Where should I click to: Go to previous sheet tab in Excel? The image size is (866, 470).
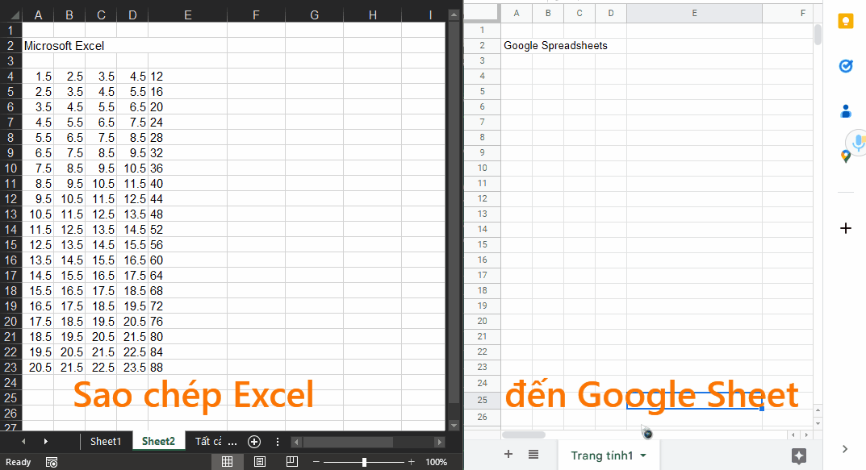tap(23, 441)
